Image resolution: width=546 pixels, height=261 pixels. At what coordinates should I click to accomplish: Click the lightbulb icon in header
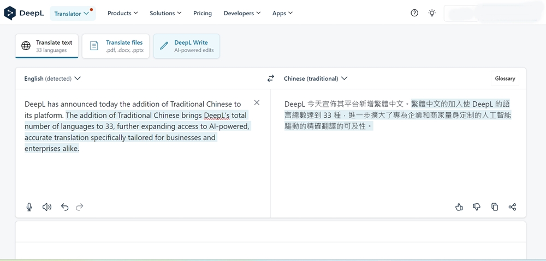(x=432, y=13)
